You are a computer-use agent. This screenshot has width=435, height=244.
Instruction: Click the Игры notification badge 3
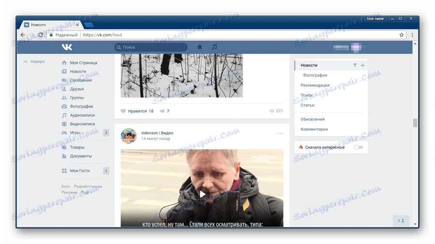[x=106, y=133]
